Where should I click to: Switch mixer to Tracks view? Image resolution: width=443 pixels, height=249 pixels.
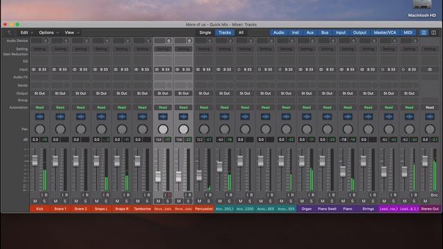tap(224, 33)
